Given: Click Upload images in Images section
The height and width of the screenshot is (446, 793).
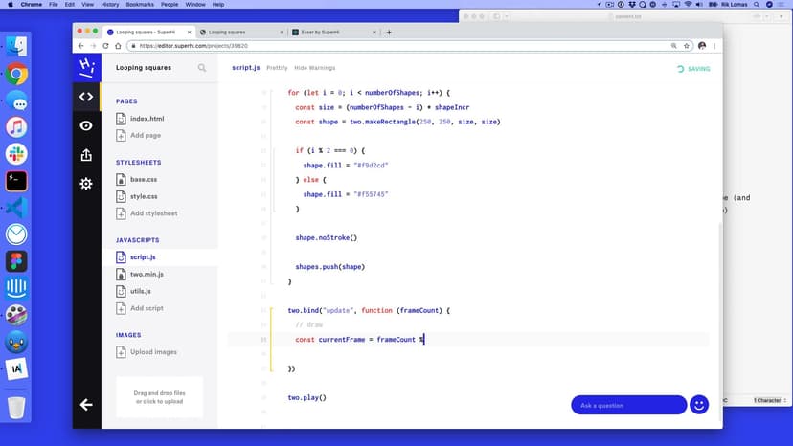Looking at the screenshot, I should pyautogui.click(x=153, y=351).
